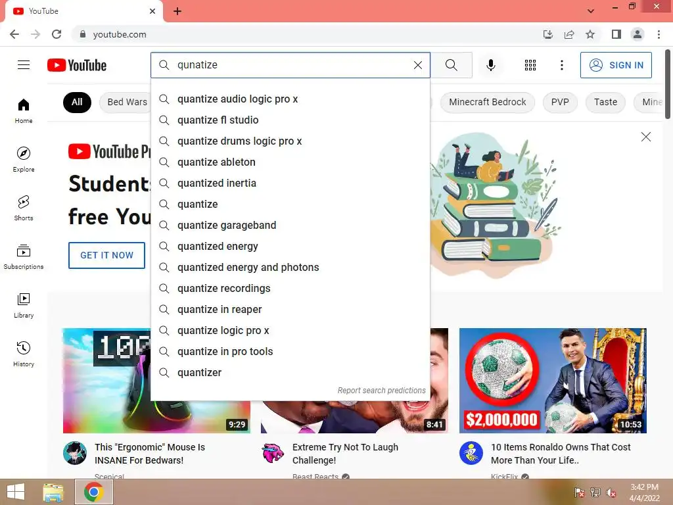Open a new browser tab
The width and height of the screenshot is (673, 505).
tap(177, 11)
